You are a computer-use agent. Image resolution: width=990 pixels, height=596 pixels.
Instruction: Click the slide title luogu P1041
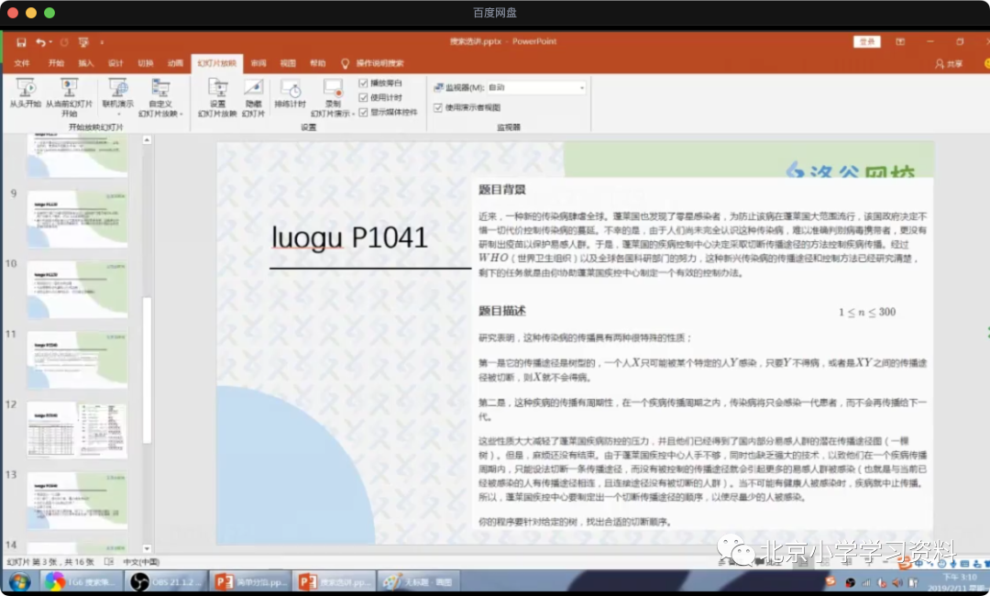click(x=349, y=237)
